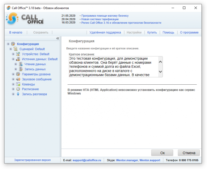Open Настройки menu item
Screen dimensions: 207x169
coord(134,32)
